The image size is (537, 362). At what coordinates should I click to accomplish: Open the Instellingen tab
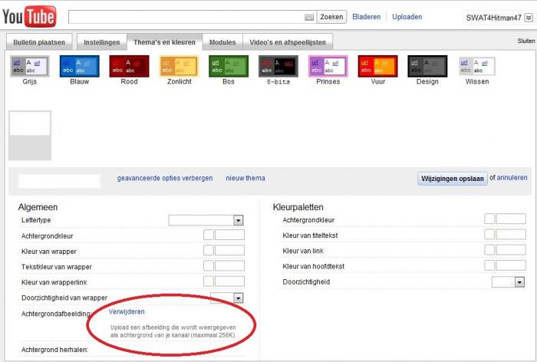pos(102,42)
